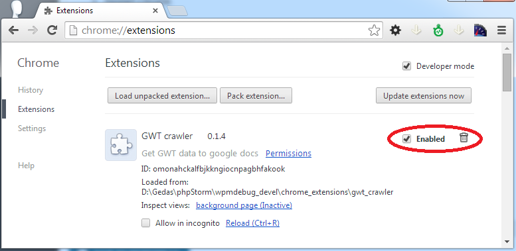Click GWT crawler puzzle piece icon
The height and width of the screenshot is (251, 516).
121,145
